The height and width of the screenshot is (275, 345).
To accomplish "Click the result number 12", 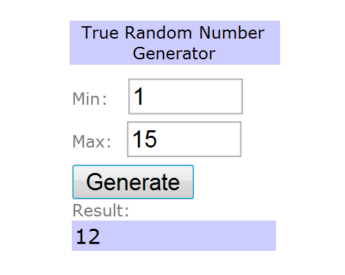I will pyautogui.click(x=88, y=236).
